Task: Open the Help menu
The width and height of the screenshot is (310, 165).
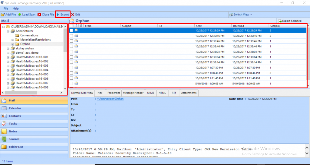Action: 15,8
